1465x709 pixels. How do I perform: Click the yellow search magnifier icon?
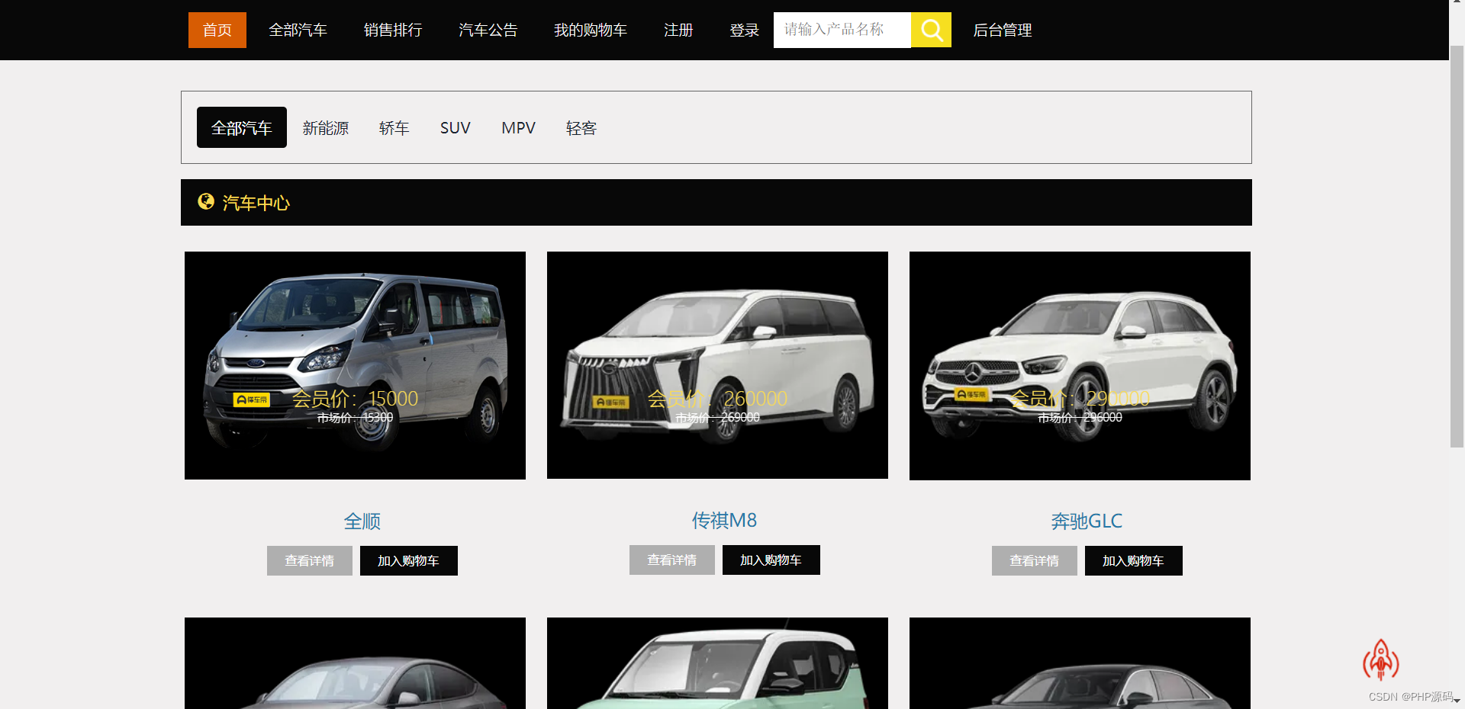click(x=931, y=30)
